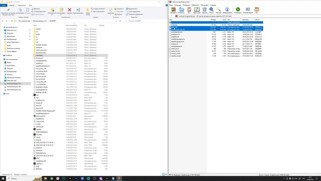Click Explorer's Copy To (Копировать в) icon

(61, 12)
